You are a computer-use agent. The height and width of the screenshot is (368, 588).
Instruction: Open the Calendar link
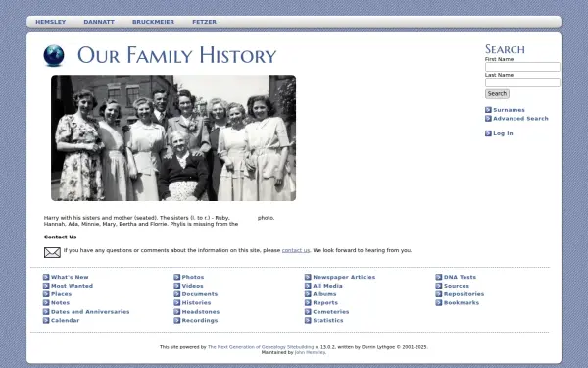coord(66,321)
